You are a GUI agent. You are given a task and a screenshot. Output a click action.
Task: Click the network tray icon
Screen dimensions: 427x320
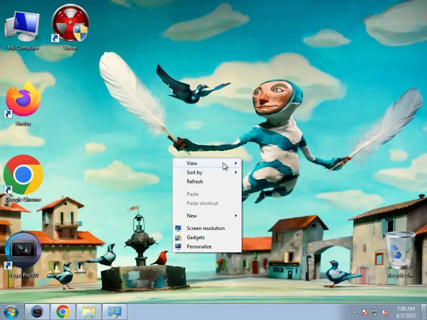point(375,312)
